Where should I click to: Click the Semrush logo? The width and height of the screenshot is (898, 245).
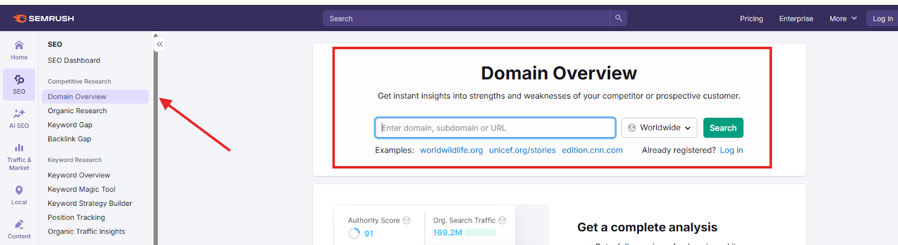pyautogui.click(x=44, y=19)
